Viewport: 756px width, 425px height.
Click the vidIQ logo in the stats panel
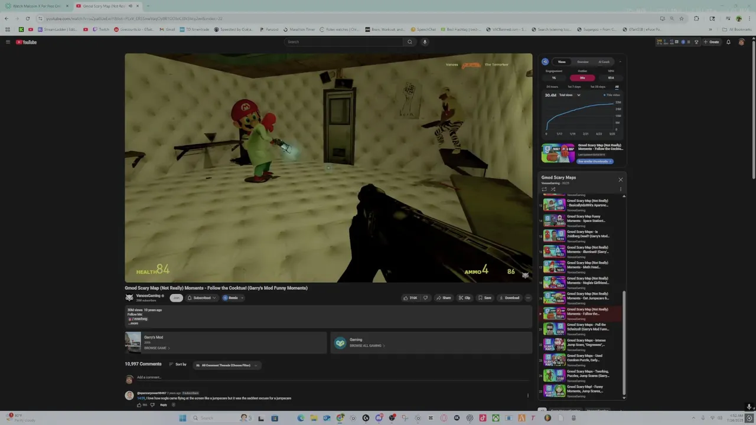coord(545,61)
